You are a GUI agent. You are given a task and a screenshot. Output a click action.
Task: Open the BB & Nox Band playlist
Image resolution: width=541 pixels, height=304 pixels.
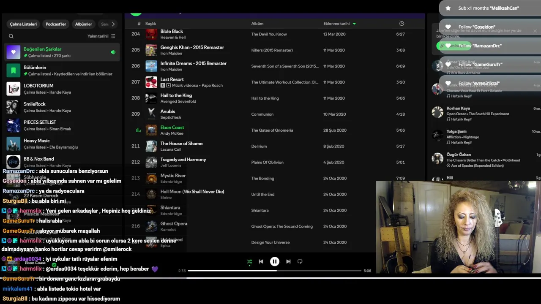[x=62, y=162]
